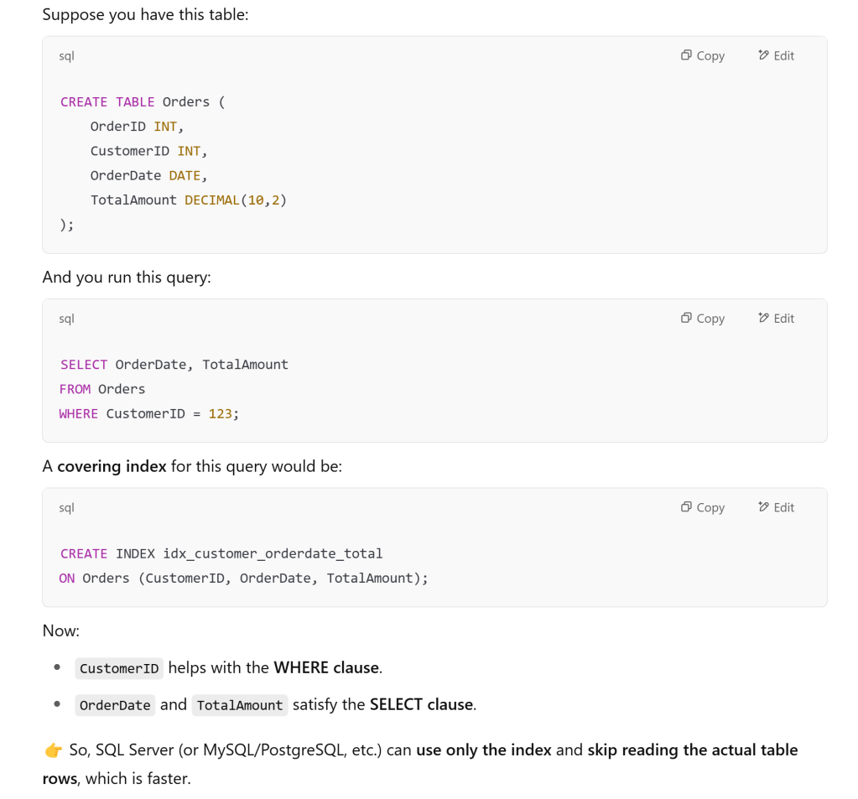This screenshot has width=858, height=799.
Task: Edit the SELECT OrderDate query code block
Action: click(776, 318)
